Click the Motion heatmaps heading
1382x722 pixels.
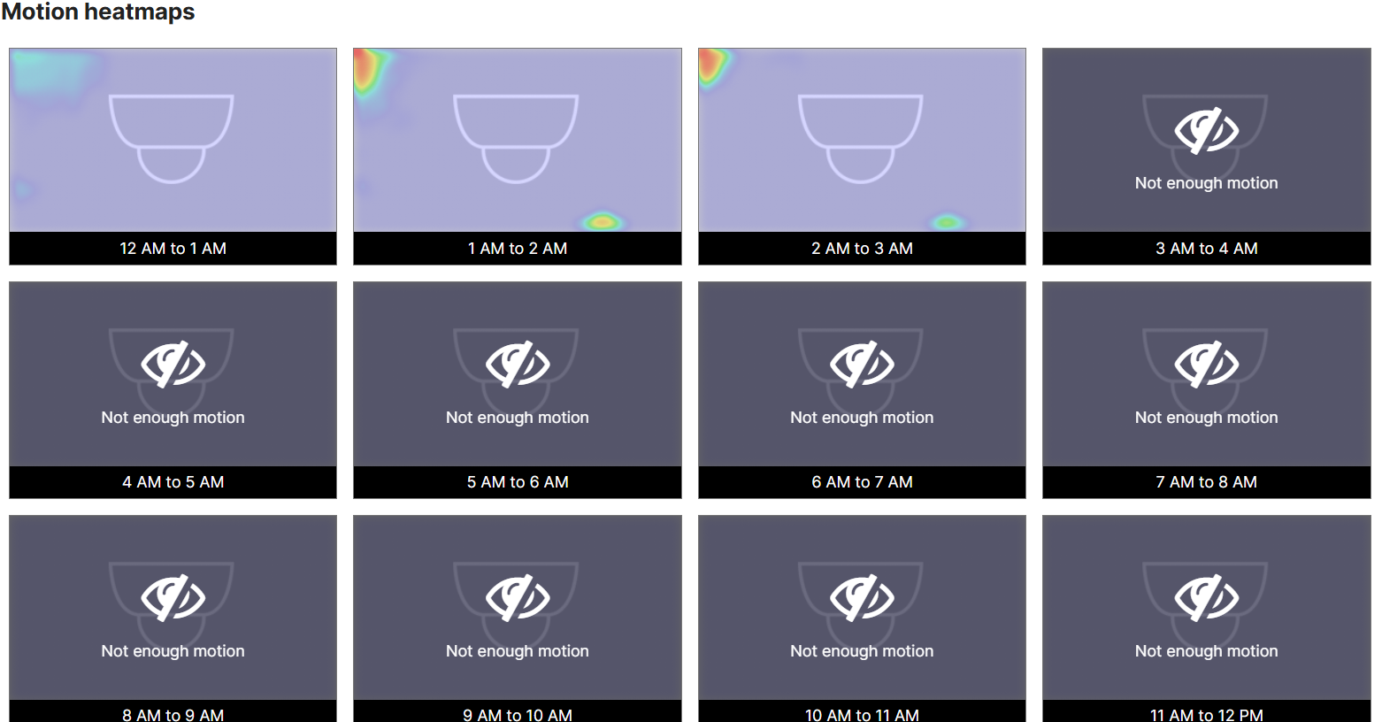coord(98,12)
